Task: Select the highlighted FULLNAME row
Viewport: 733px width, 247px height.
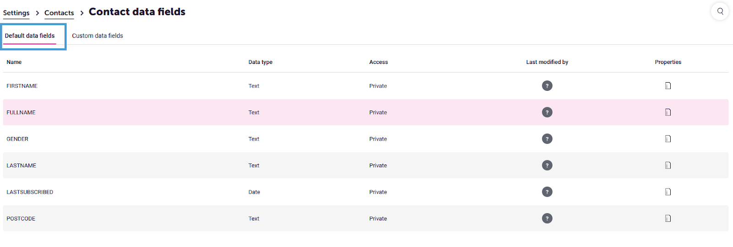Action: tap(366, 112)
